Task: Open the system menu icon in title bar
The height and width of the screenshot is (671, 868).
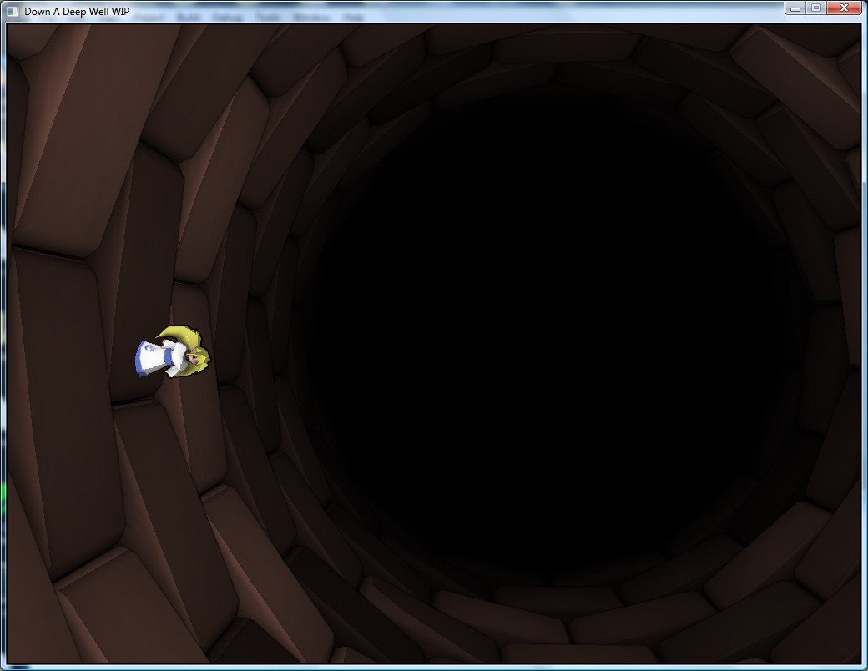Action: (13, 12)
